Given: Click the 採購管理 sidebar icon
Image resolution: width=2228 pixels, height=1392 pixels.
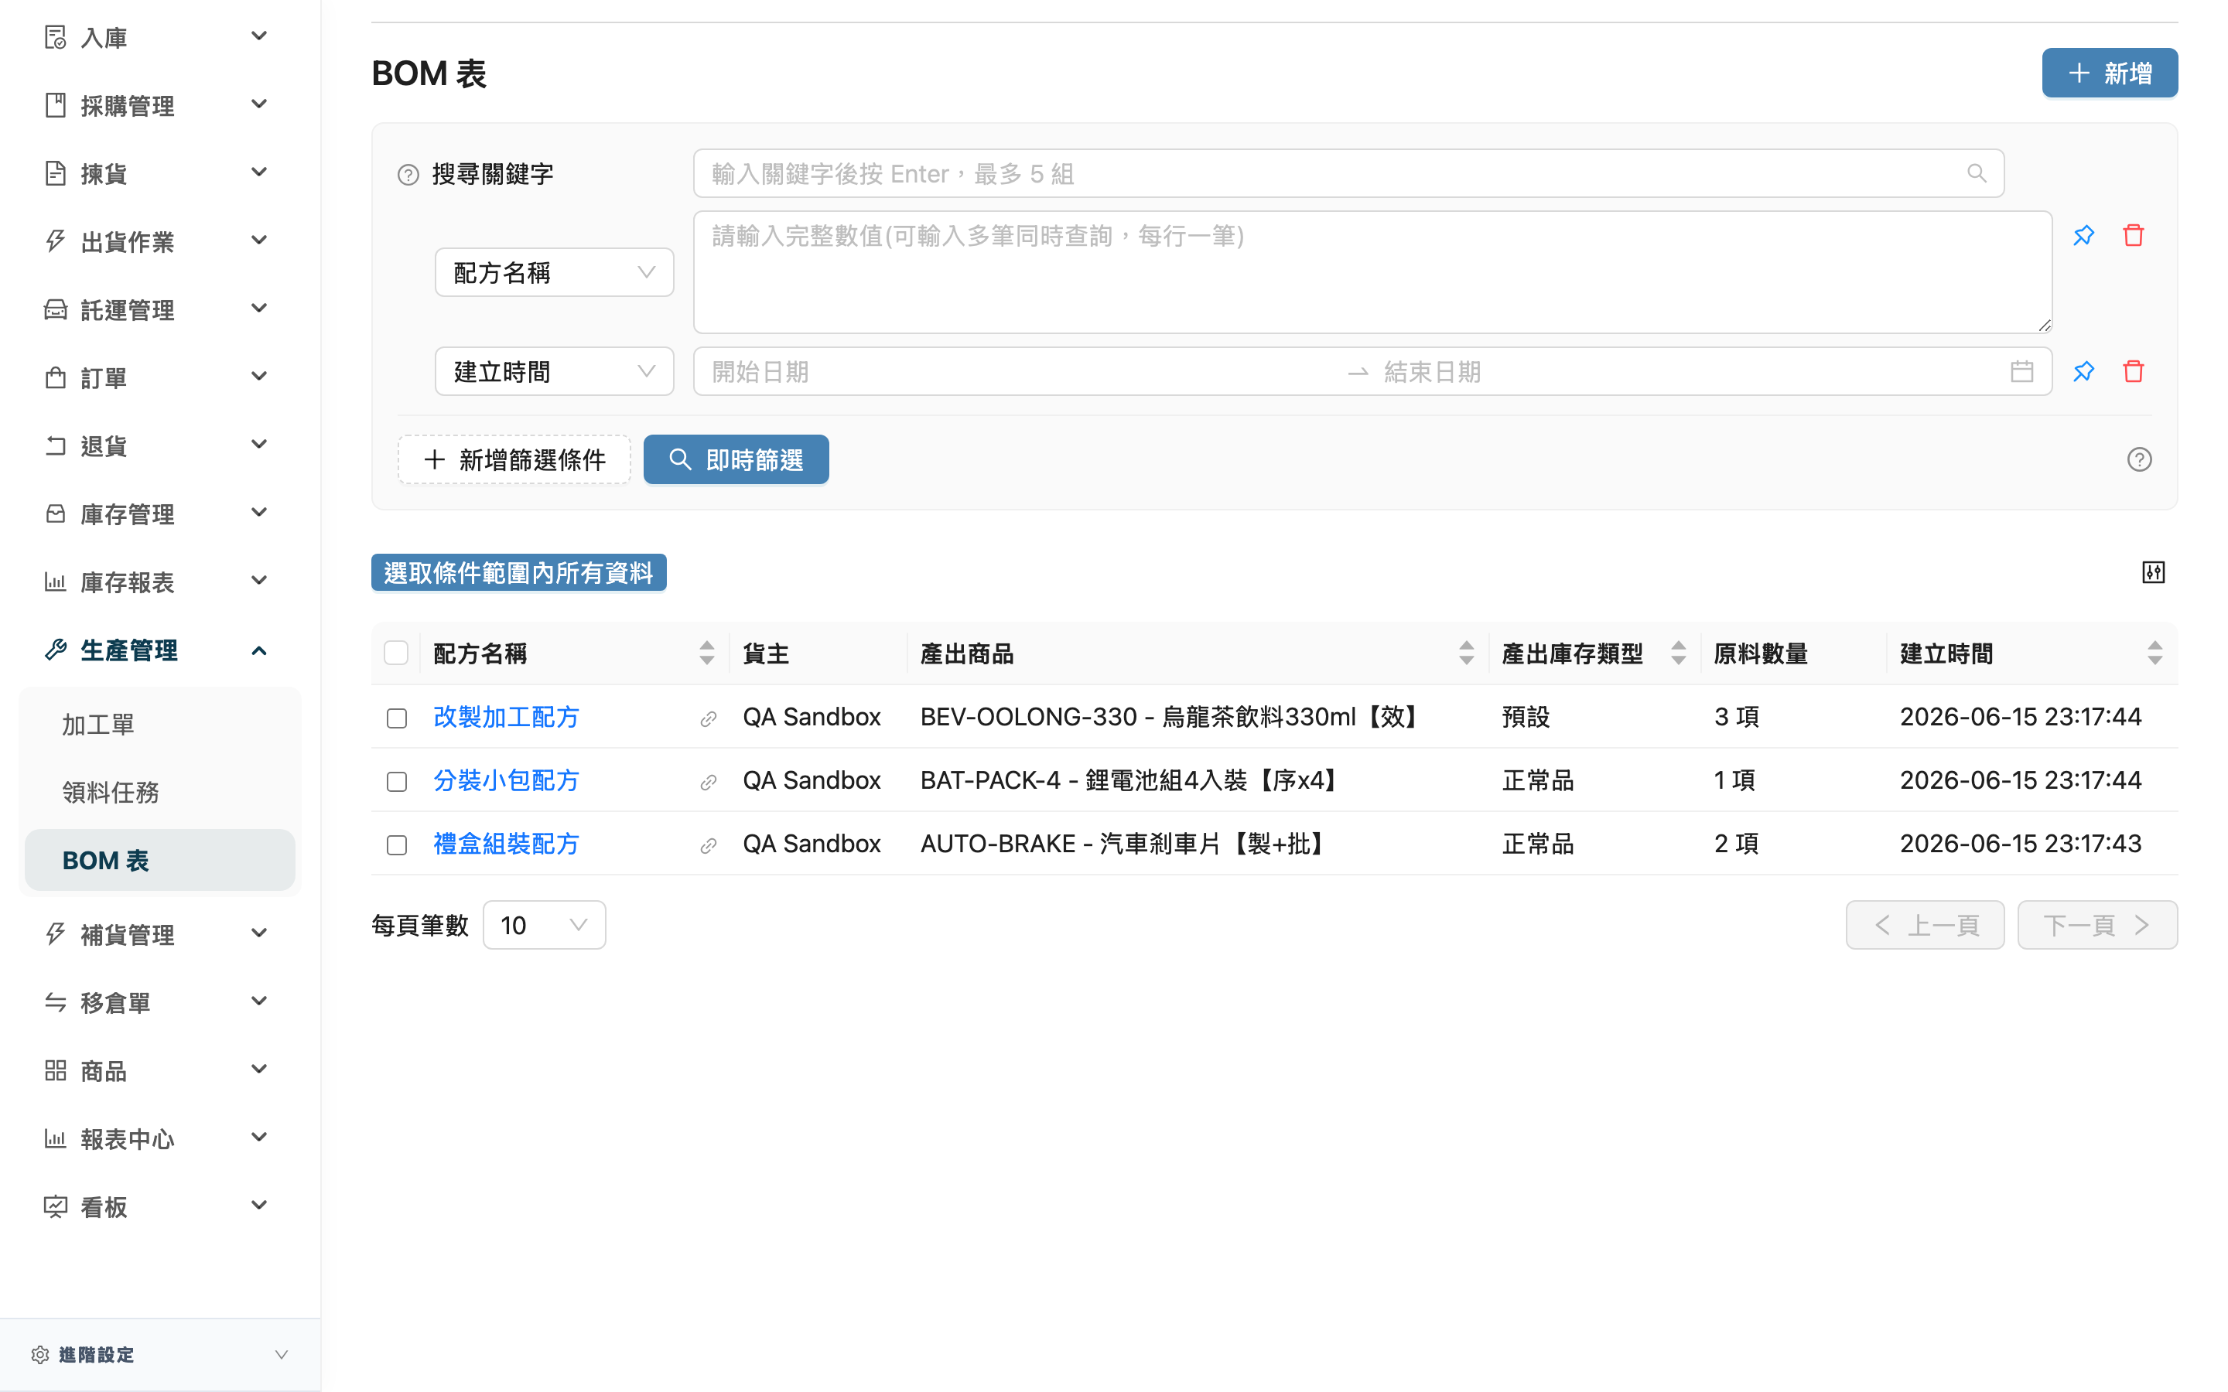Looking at the screenshot, I should [55, 105].
